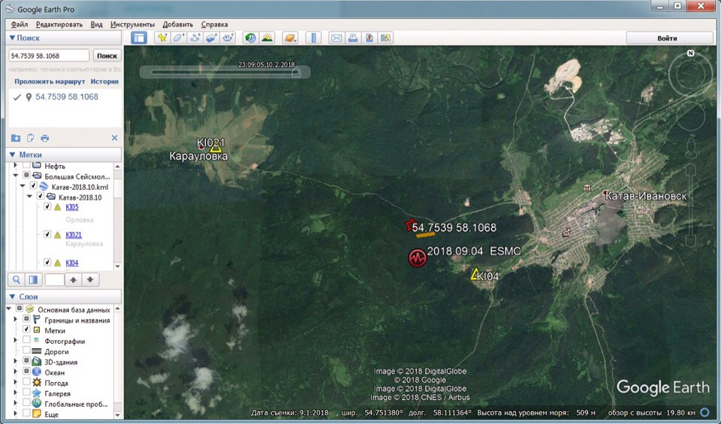
Task: Hide the sidebar with the panel icon
Action: (x=139, y=38)
